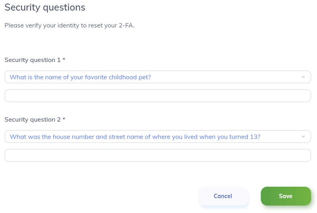Expand the Security question 2 chevron arrow
317x213 pixels.
click(303, 137)
